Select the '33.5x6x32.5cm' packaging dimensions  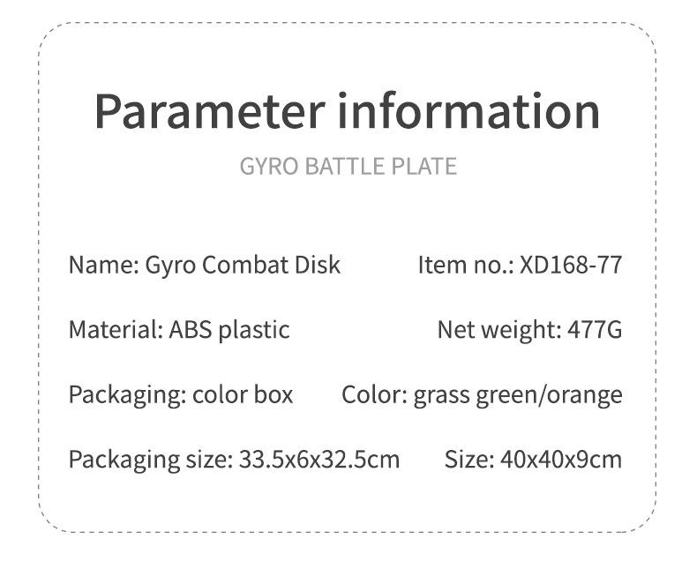click(319, 460)
